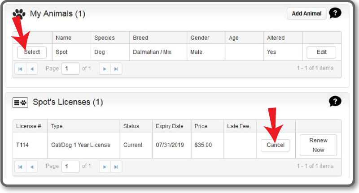Click the Price column header
Screen dimensions: 359x193
tap(207, 126)
